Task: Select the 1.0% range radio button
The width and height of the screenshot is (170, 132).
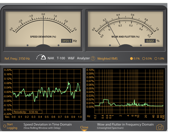Action: [x=156, y=58]
